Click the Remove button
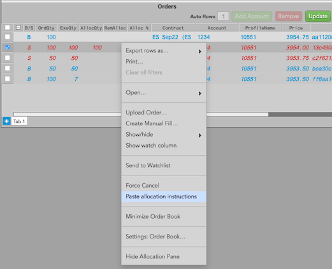Viewport: 332px width, 269px height. pos(289,17)
